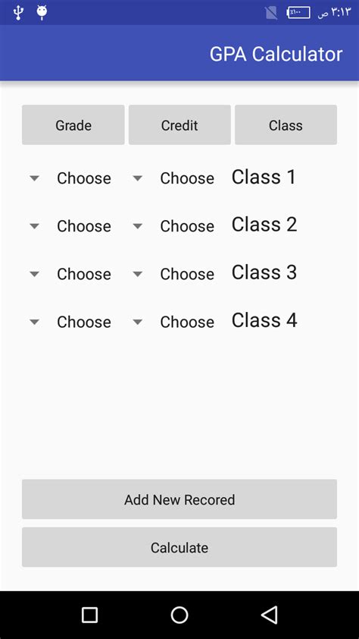The width and height of the screenshot is (359, 639).
Task: Tap the Android back navigation icon
Action: point(270,615)
